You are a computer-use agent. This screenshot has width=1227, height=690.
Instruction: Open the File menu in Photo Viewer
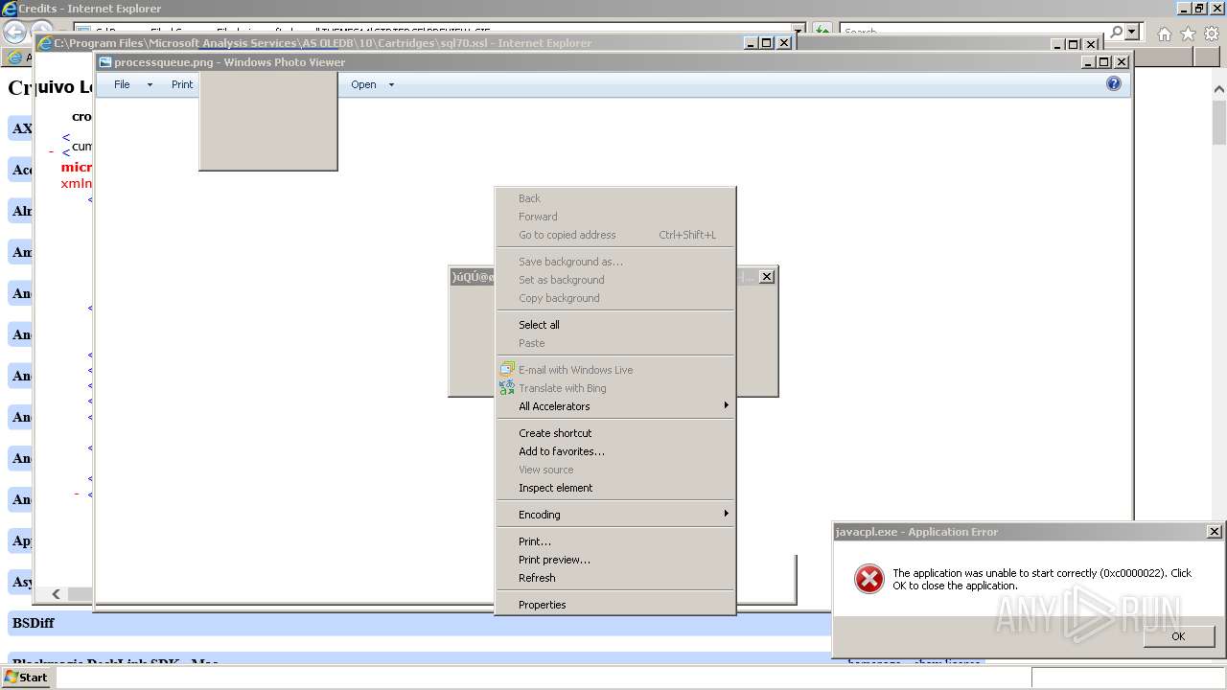(x=132, y=84)
